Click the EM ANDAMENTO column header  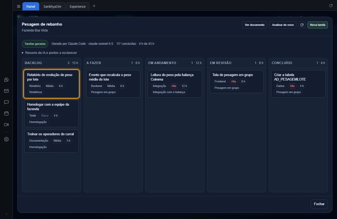coord(175,63)
